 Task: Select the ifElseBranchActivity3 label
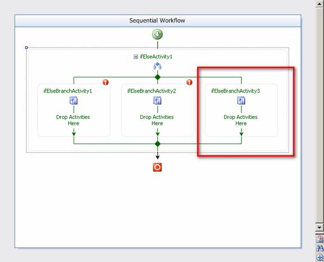pos(236,91)
